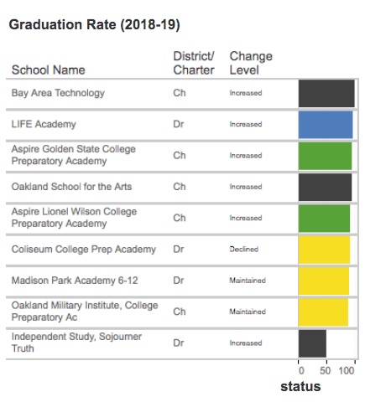Select the LIFE Academy school name
365x402 pixels.
(x=44, y=124)
